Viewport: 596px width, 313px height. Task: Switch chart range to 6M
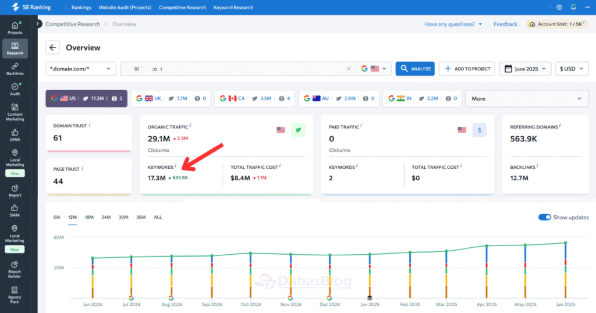(x=56, y=217)
